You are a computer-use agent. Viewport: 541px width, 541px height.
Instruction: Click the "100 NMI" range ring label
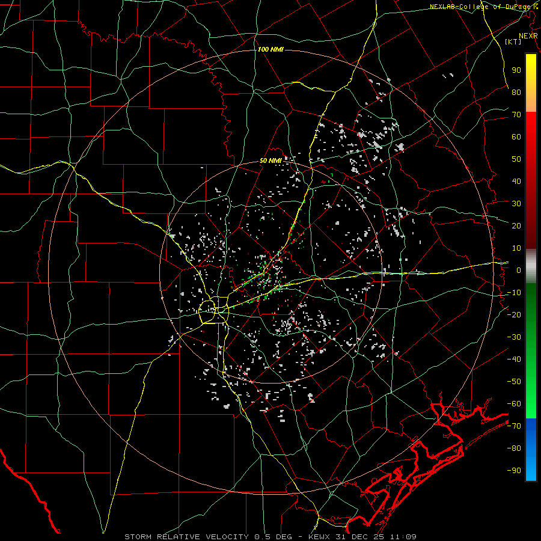(270, 50)
